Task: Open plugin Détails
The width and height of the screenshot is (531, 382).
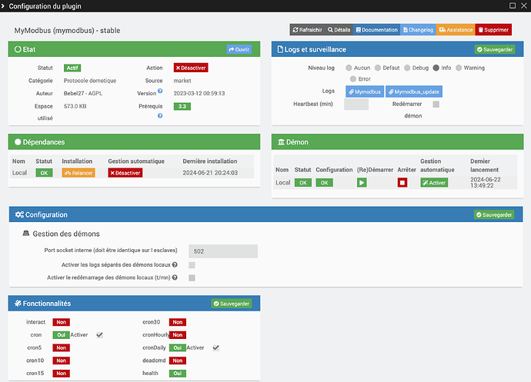Action: pos(339,30)
